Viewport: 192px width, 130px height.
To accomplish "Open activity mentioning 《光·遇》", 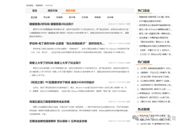I will pyautogui.click(x=155, y=17).
